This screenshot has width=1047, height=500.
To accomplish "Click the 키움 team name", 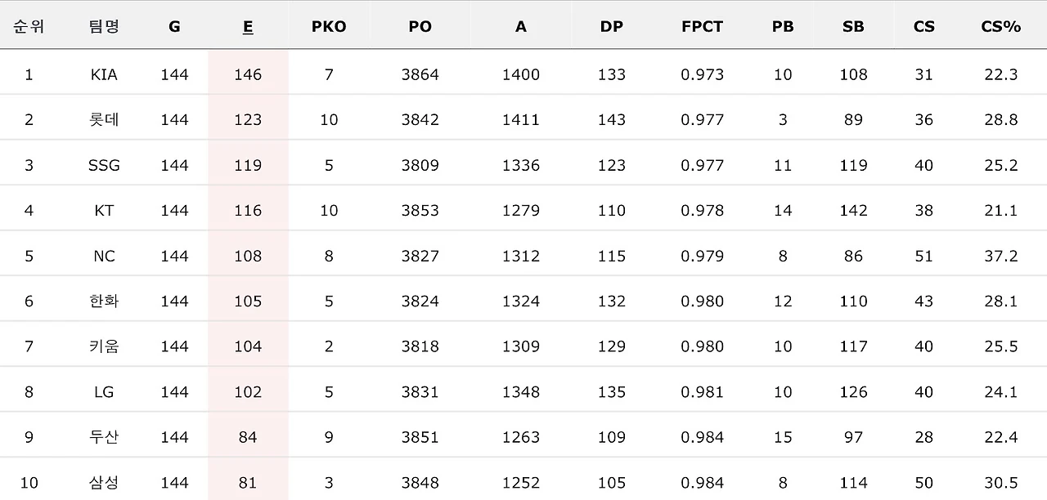I will [x=104, y=346].
